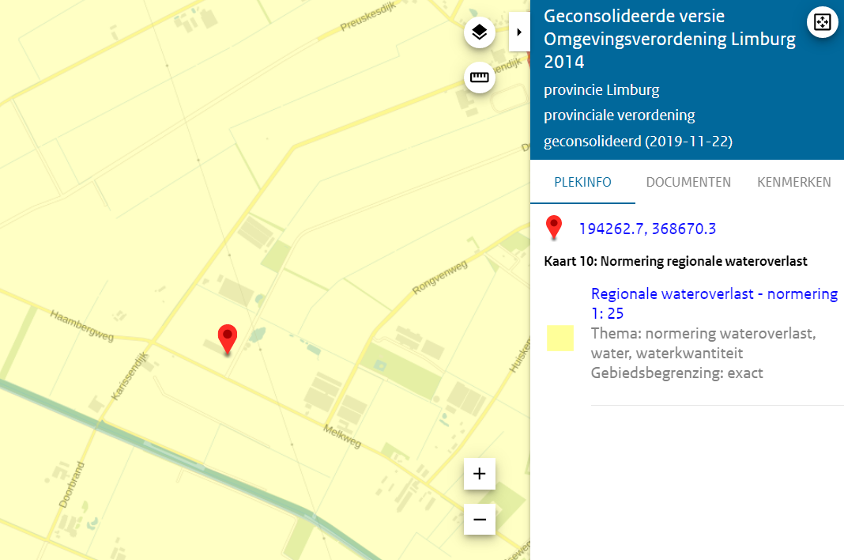Open the map layers selector
The height and width of the screenshot is (560, 844).
(479, 32)
